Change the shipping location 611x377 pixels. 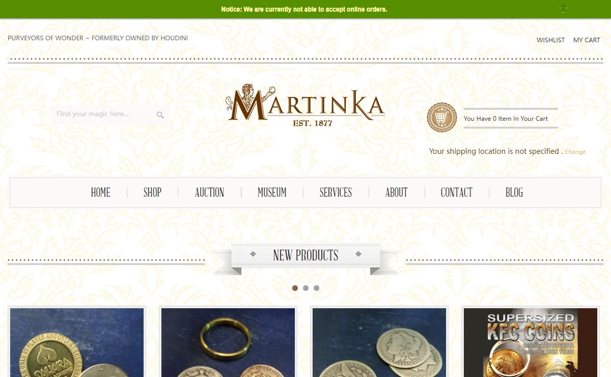click(x=575, y=152)
